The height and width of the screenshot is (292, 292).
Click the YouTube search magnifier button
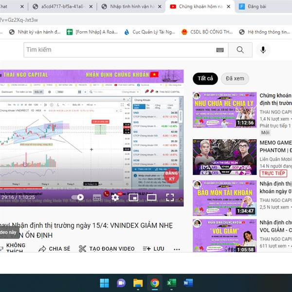pyautogui.click(x=240, y=50)
